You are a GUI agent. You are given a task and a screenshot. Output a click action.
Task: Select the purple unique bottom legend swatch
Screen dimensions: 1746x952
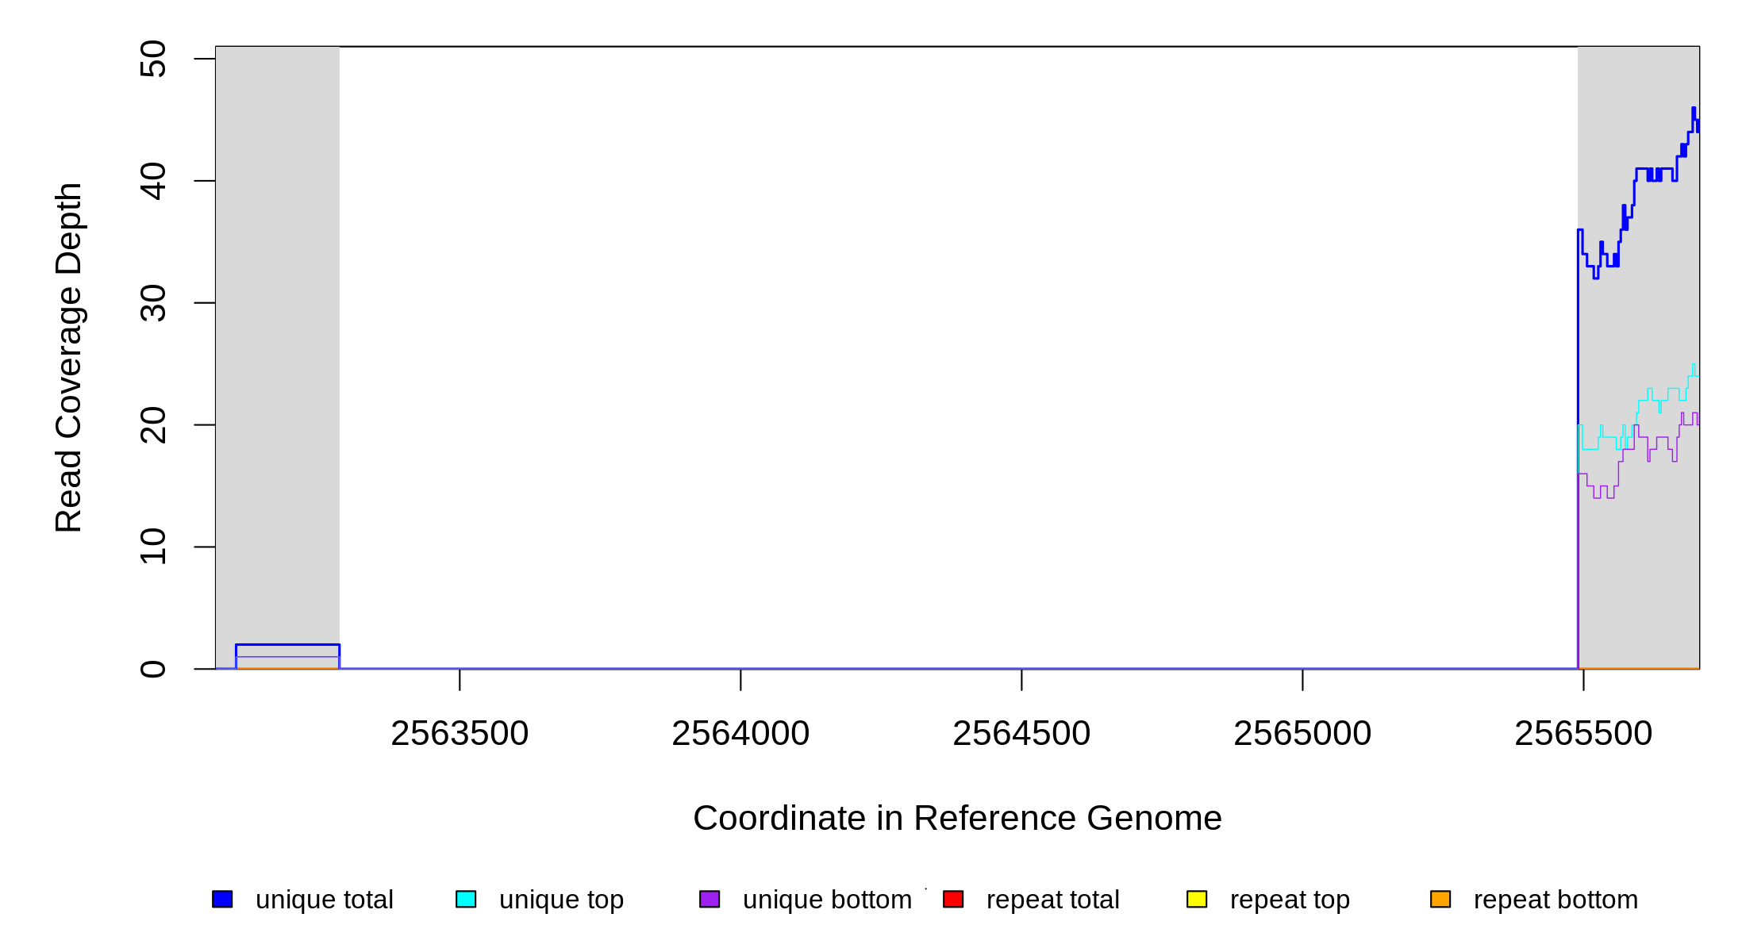(x=710, y=899)
